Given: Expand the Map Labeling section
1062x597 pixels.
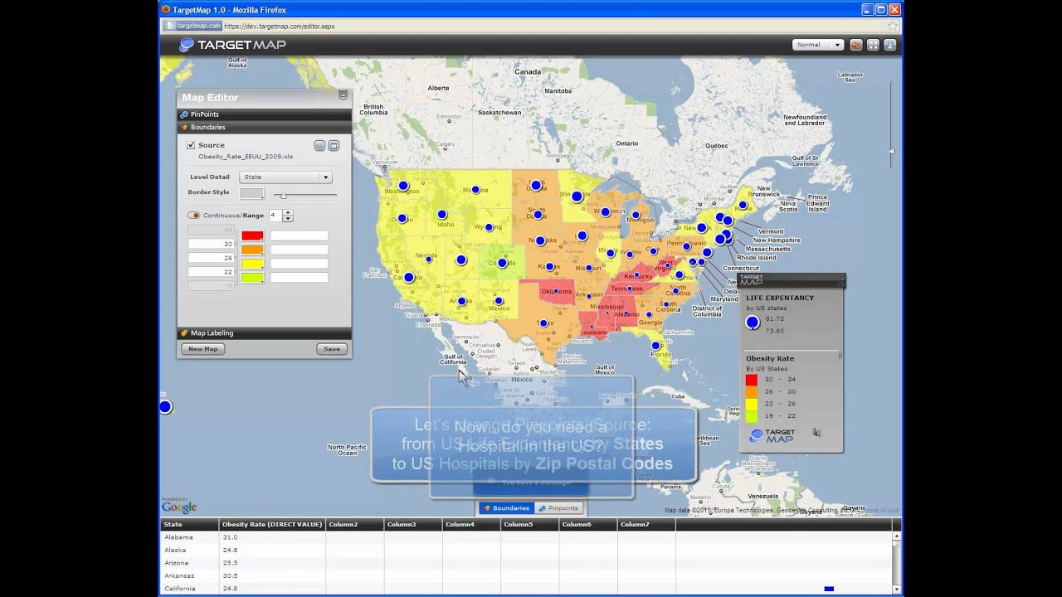Looking at the screenshot, I should pyautogui.click(x=264, y=333).
